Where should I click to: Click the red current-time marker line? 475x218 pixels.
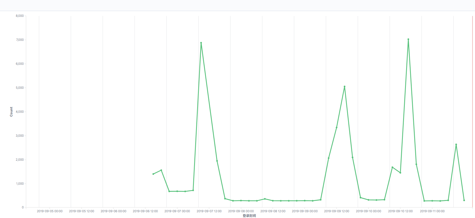tap(473, 110)
